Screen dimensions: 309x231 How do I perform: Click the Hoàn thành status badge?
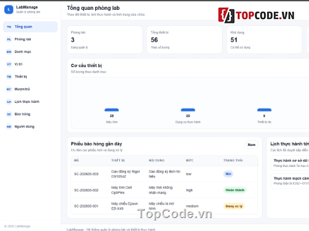[235, 190]
